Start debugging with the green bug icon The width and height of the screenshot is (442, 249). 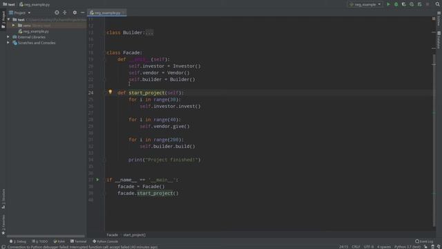396,4
